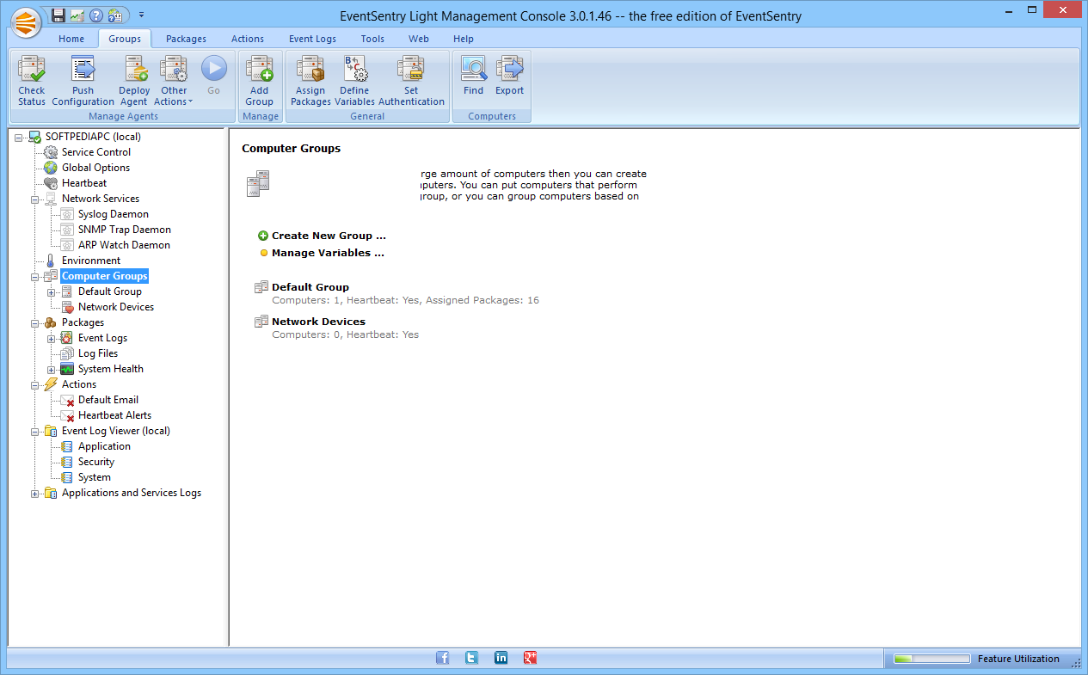1088x675 pixels.
Task: Open the Default Group entry in the main pane
Action: point(310,287)
